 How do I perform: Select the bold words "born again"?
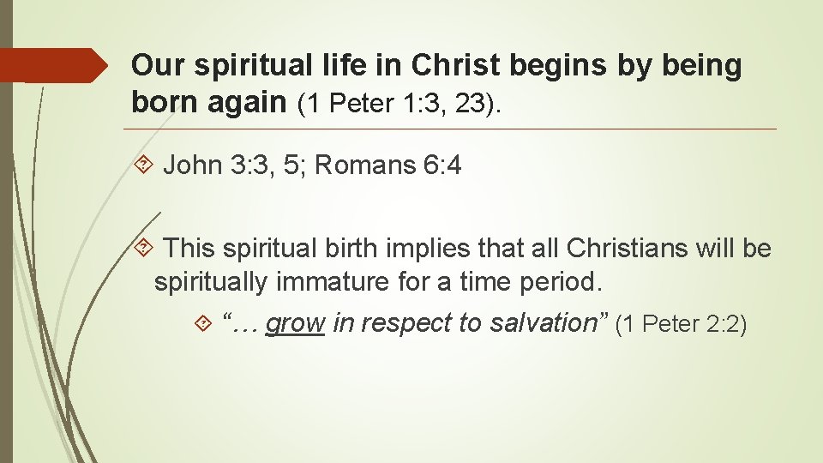pos(209,101)
